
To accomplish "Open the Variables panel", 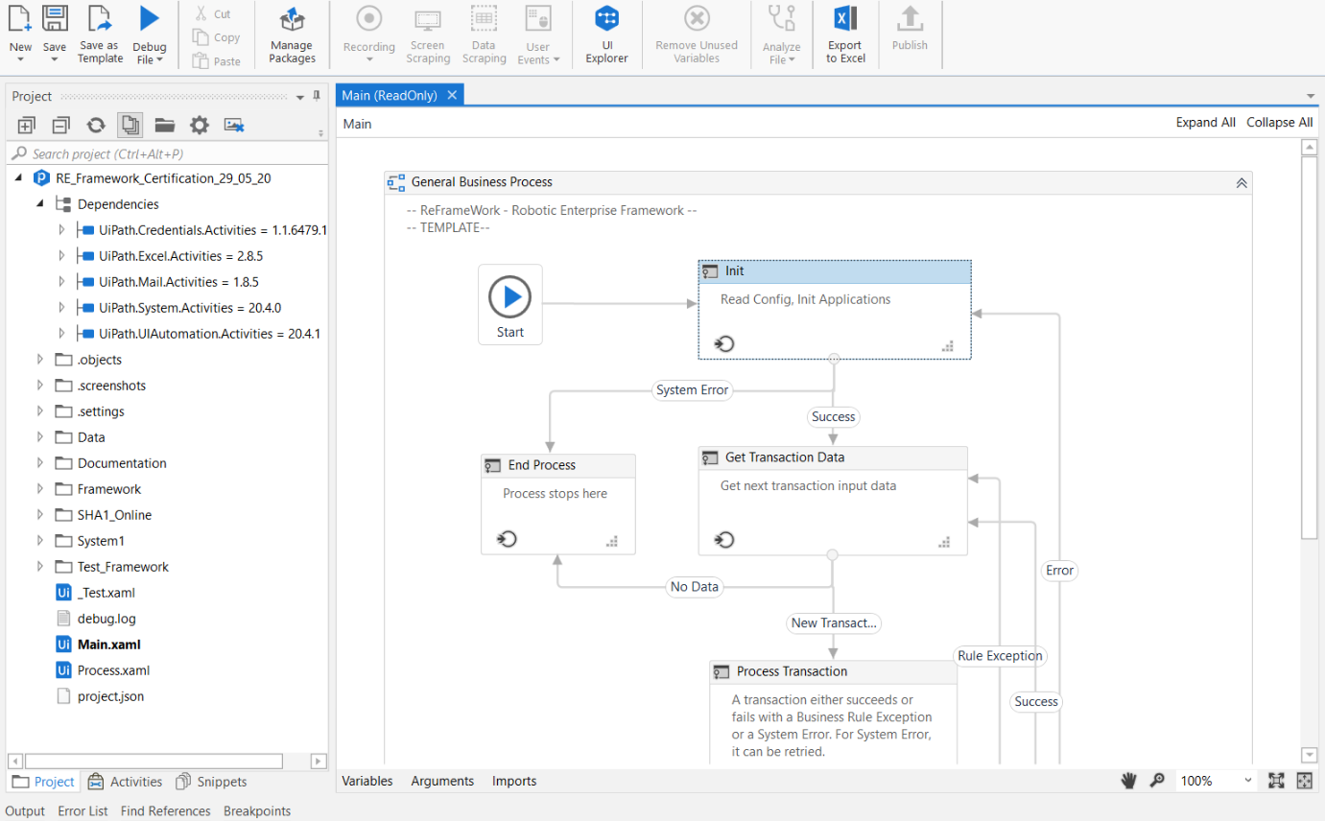I will tap(367, 781).
